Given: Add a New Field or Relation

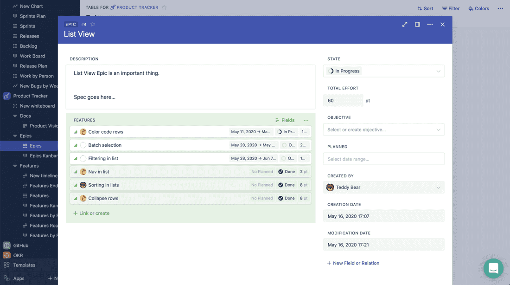Looking at the screenshot, I should pyautogui.click(x=353, y=263).
